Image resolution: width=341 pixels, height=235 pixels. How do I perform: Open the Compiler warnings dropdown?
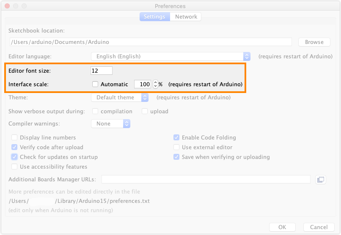(110, 123)
